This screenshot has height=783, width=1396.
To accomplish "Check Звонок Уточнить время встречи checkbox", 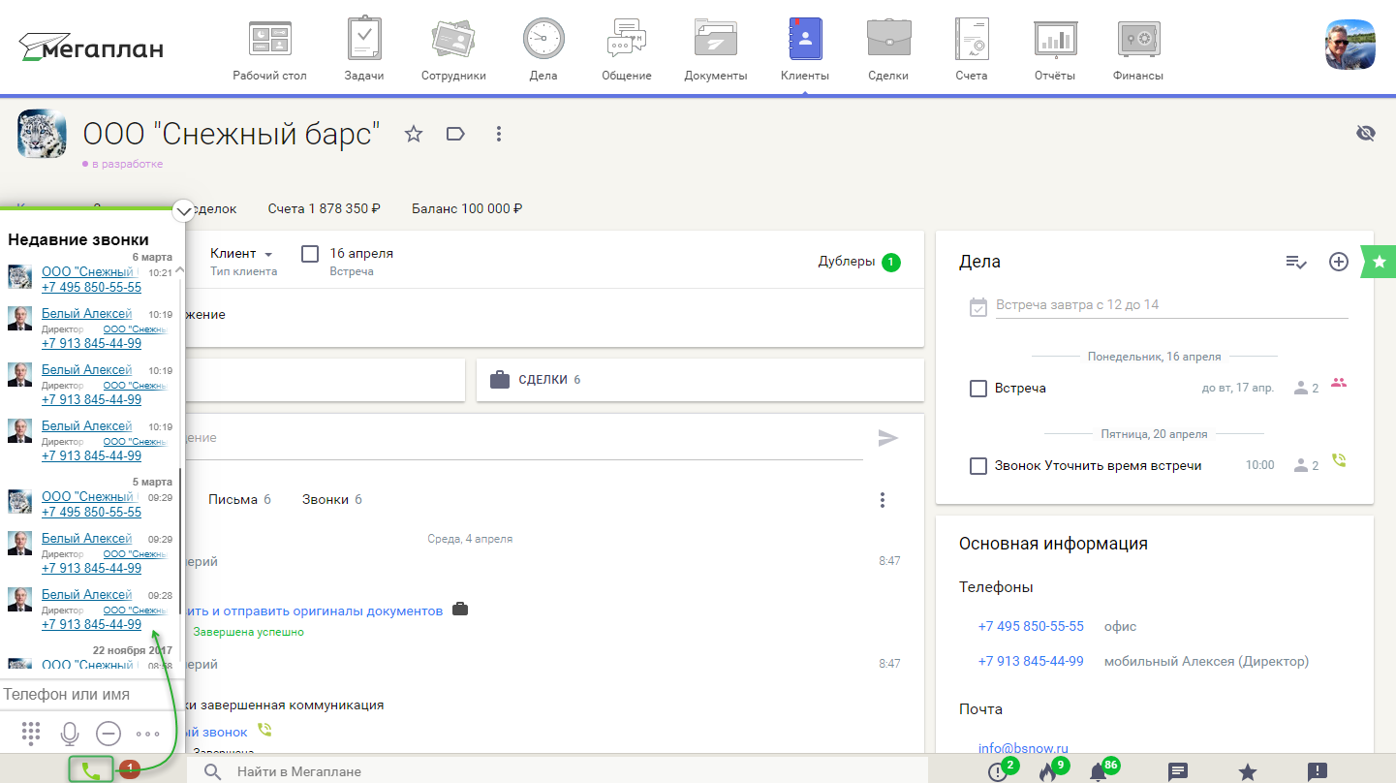I will pos(978,466).
